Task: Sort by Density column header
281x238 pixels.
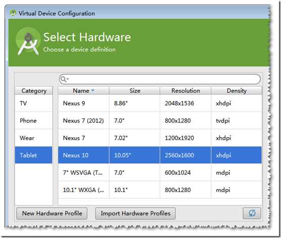Action: (237, 91)
